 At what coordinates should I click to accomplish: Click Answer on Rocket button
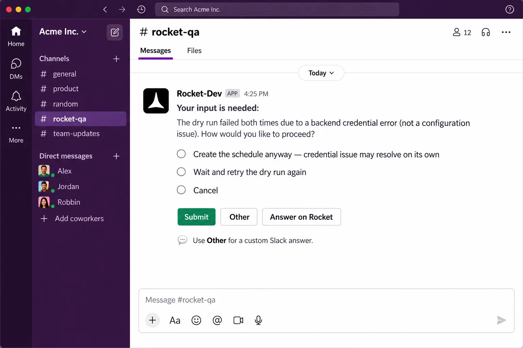click(x=301, y=217)
